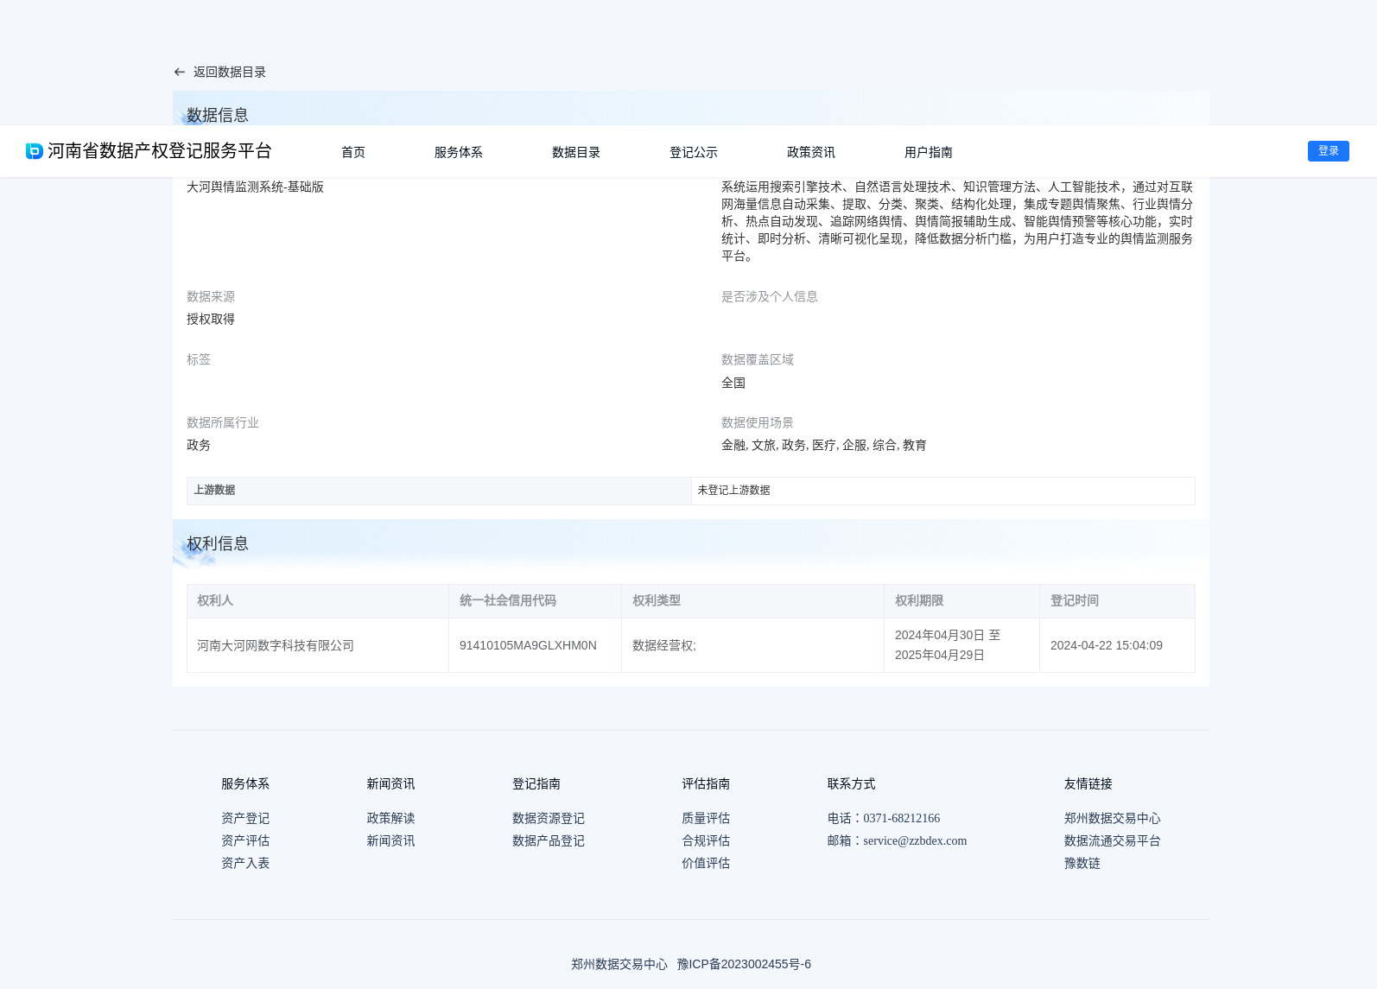Click the 是否涉及个人信息 label
Viewport: 1377px width, 989px height.
coord(770,296)
